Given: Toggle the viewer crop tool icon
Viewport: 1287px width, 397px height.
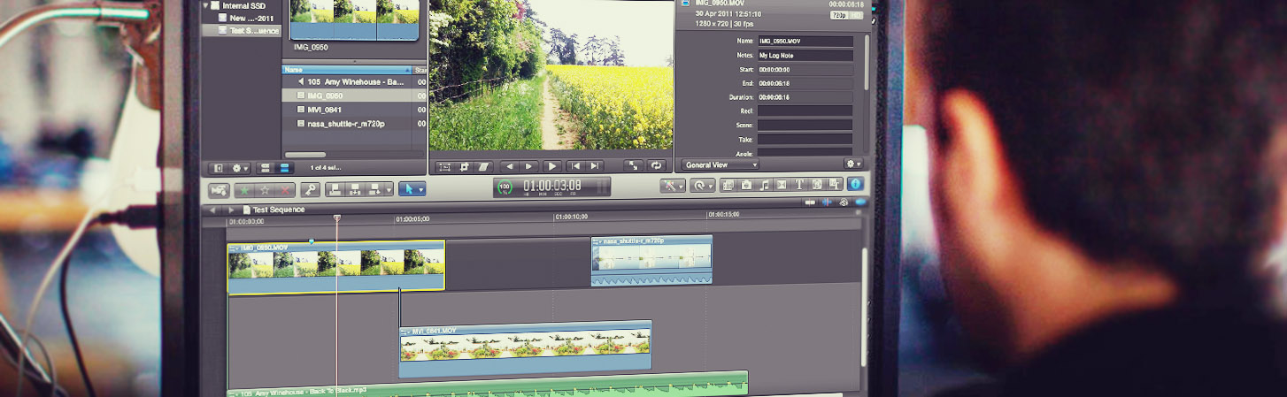Looking at the screenshot, I should pyautogui.click(x=464, y=166).
